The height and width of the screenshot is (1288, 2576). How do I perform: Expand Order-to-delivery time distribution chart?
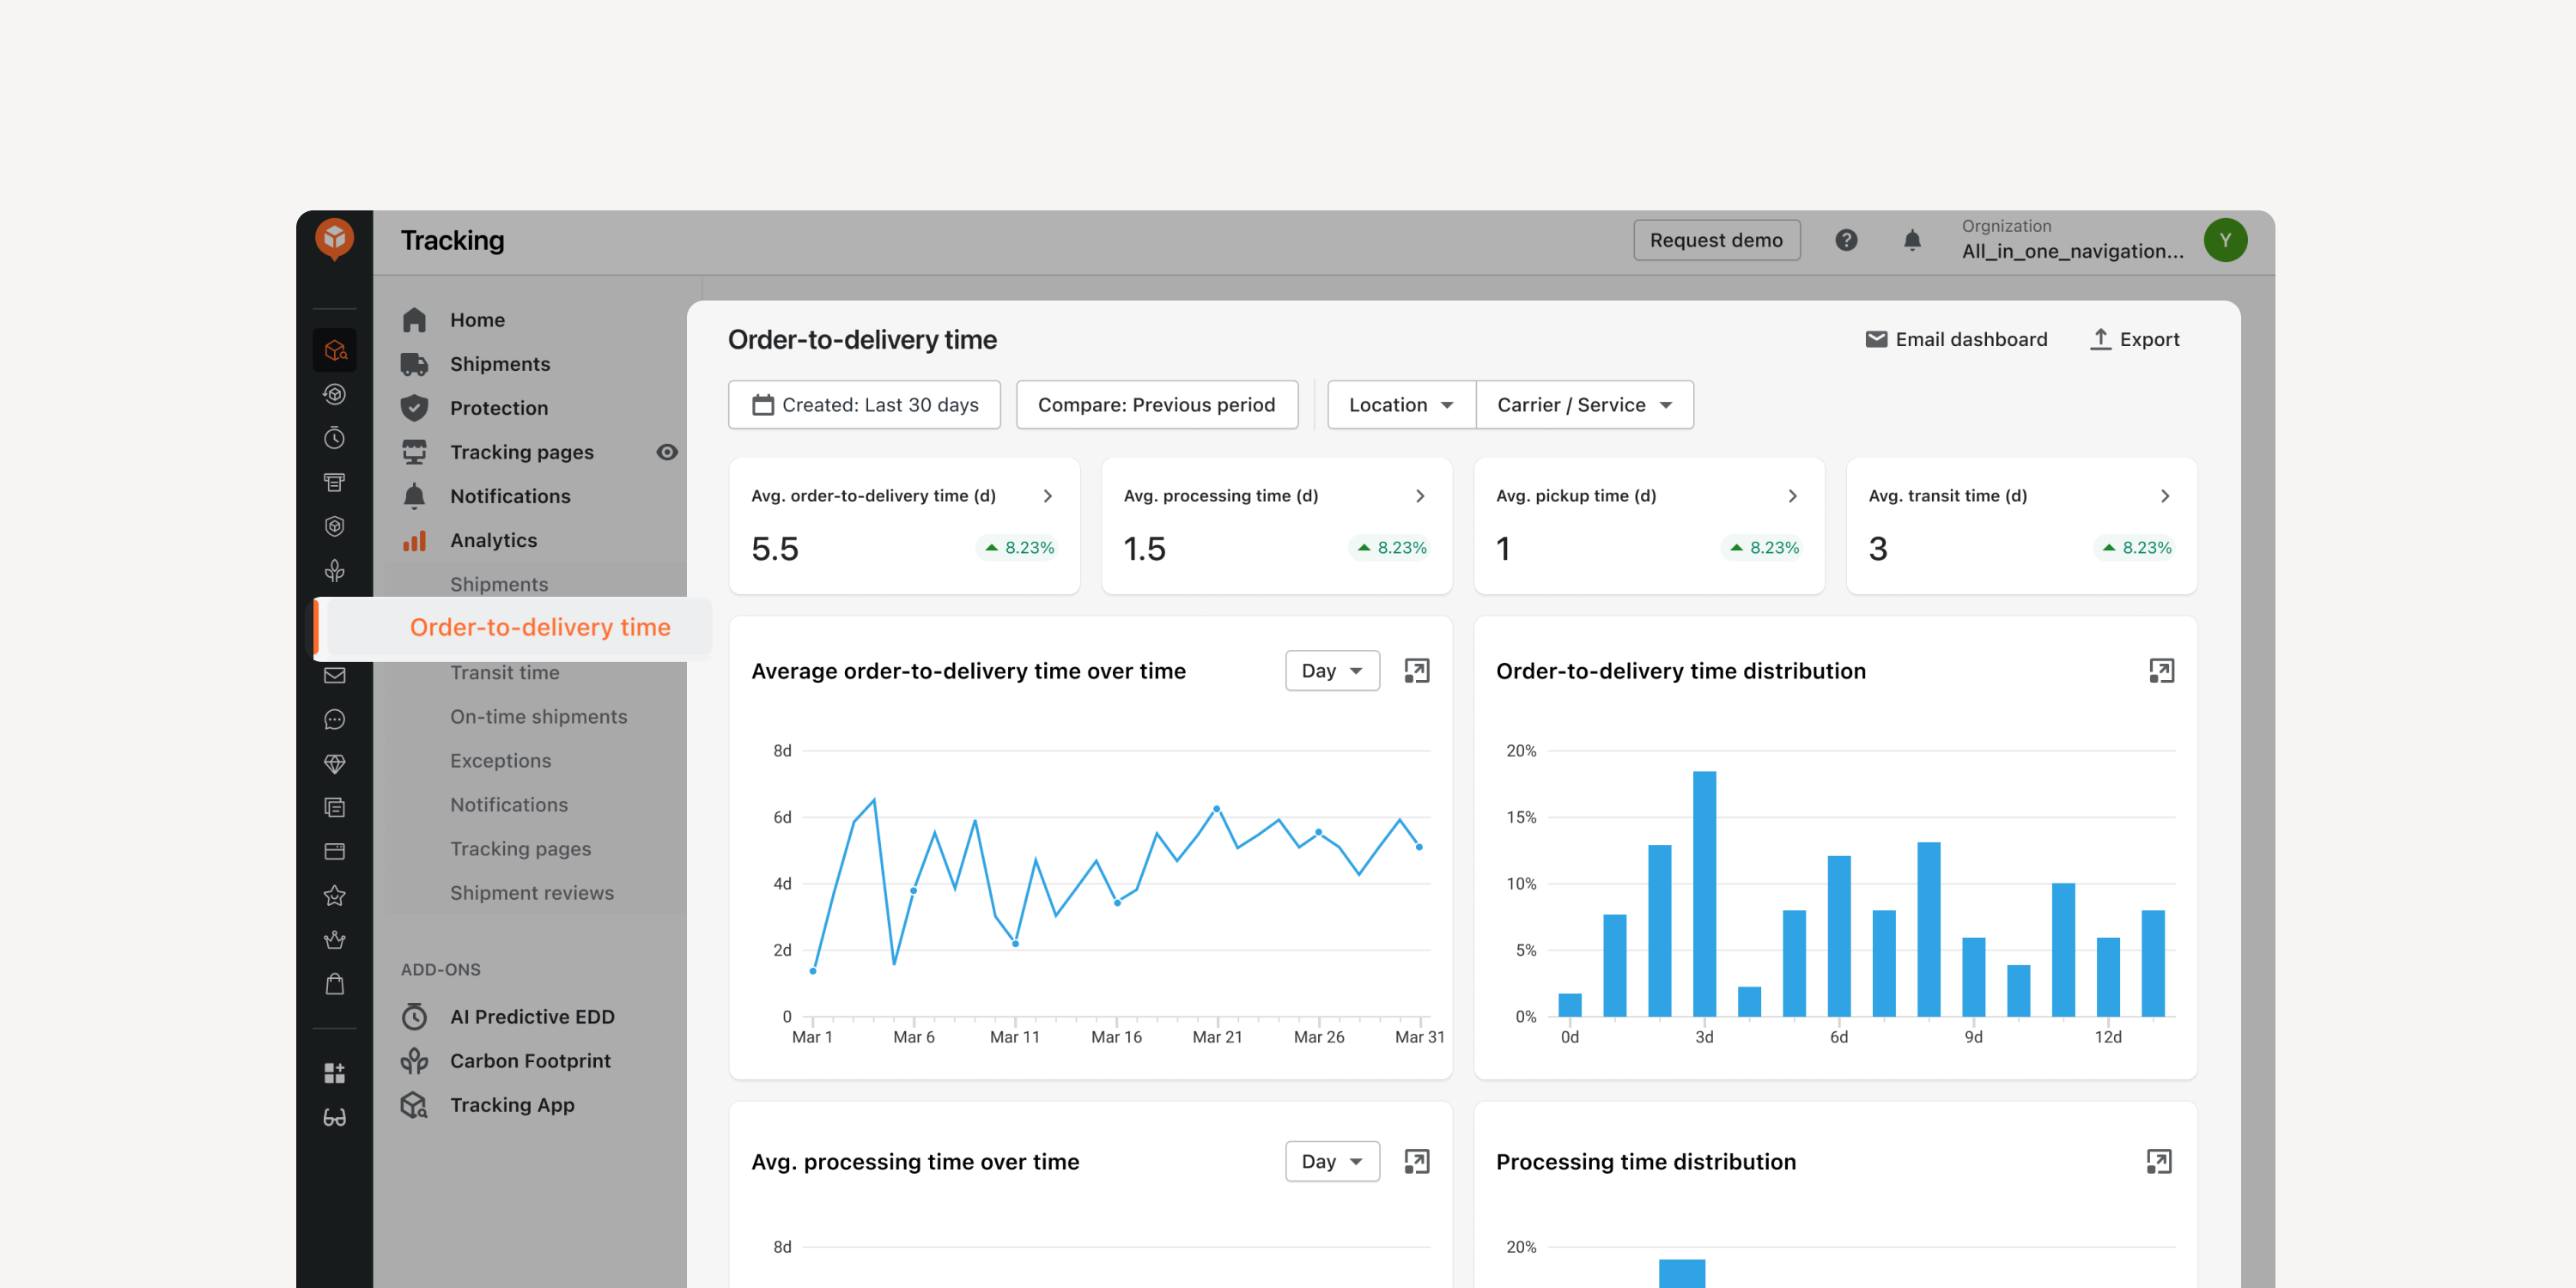pos(2161,670)
